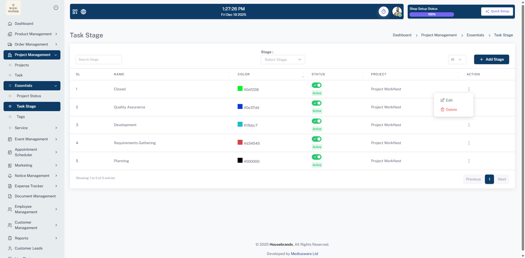The height and width of the screenshot is (258, 525).
Task: Open three-dot action menu for Planning row
Action: [x=469, y=161]
